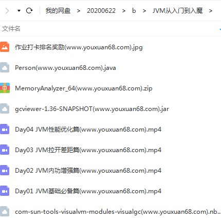221x220 pixels.
Task: Sort by the 文件名 column header
Action: (x=11, y=29)
